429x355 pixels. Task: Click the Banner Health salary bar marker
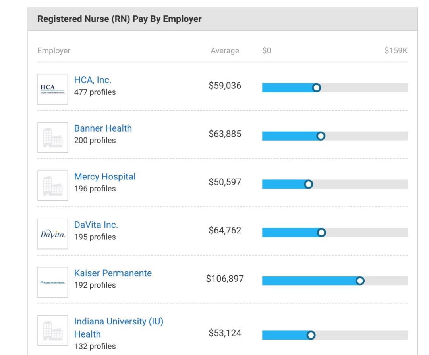point(321,136)
